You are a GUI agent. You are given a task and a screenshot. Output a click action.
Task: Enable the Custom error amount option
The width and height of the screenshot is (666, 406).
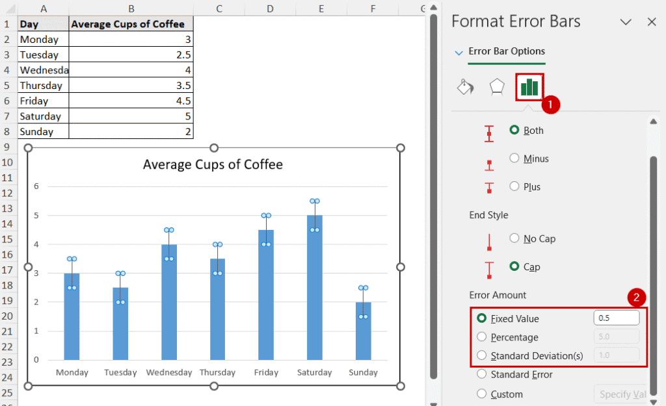pyautogui.click(x=481, y=394)
